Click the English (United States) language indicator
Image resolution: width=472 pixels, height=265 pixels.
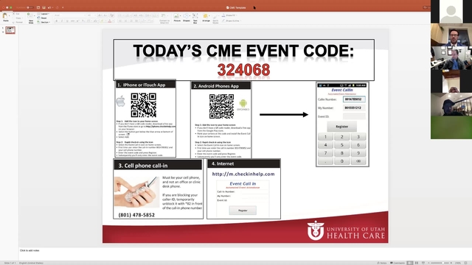pyautogui.click(x=31, y=263)
